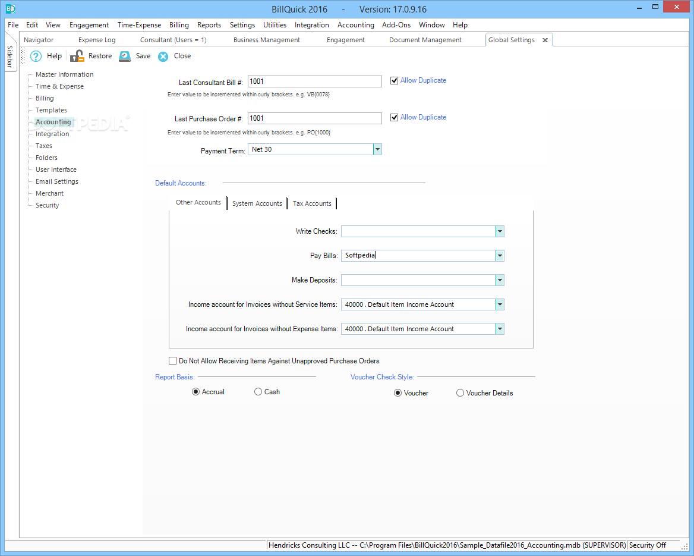Screen dimensions: 694x556
Task: Open the Reports menu
Action: (209, 25)
